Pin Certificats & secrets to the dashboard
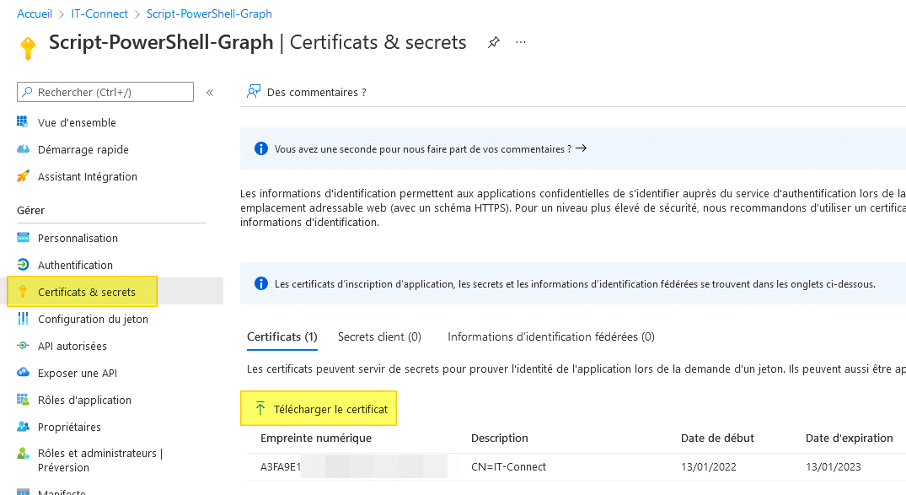 (493, 41)
